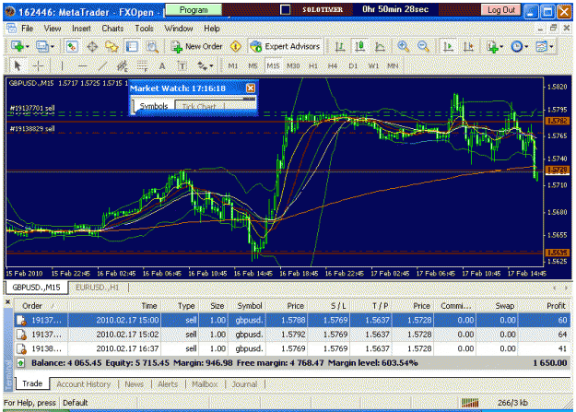Open the Navigator favorites icon
This screenshot has height=412, width=576.
pyautogui.click(x=112, y=47)
